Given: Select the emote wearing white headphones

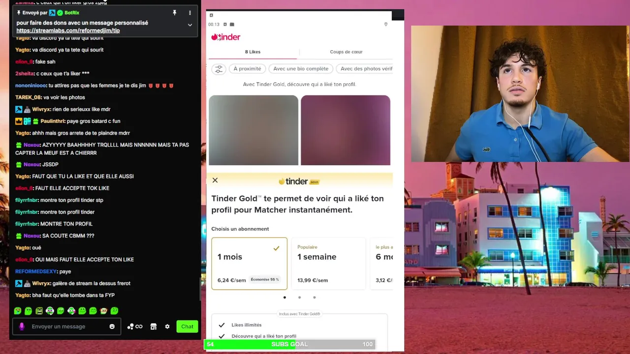Looking at the screenshot, I should pos(50,311).
